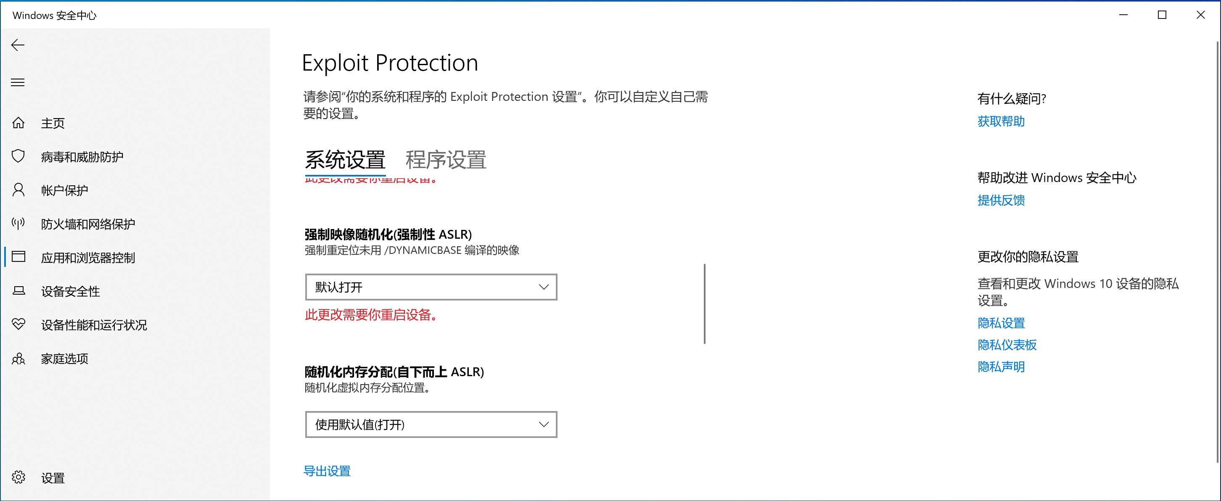Open the heart icon for 设备性能和运行状况
The image size is (1221, 501).
[x=18, y=324]
